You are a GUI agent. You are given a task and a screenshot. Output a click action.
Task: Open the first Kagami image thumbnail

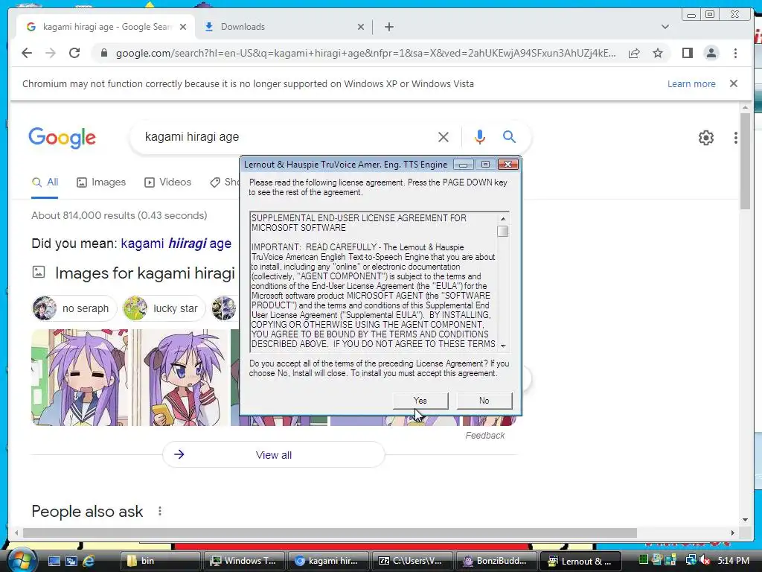(x=80, y=378)
